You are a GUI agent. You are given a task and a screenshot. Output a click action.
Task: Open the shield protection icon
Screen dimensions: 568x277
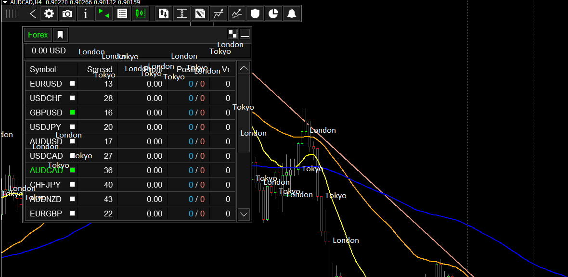(255, 14)
